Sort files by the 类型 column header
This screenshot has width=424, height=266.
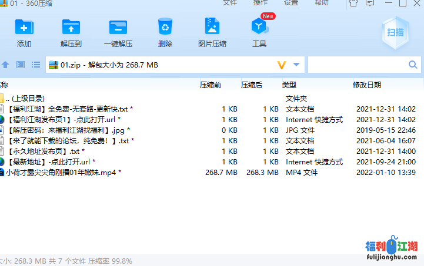coord(289,85)
